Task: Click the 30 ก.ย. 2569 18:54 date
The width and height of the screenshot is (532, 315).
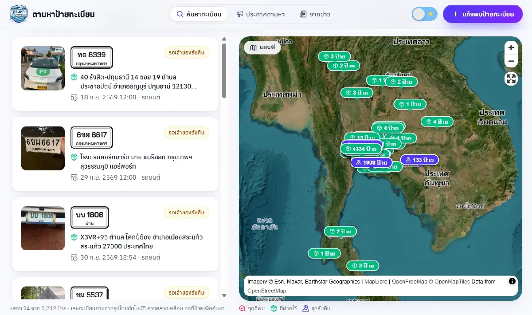Action: (x=108, y=257)
